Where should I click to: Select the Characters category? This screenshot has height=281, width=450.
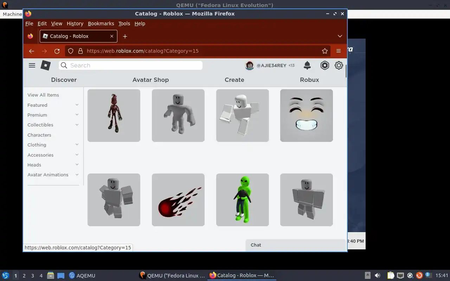coord(39,135)
